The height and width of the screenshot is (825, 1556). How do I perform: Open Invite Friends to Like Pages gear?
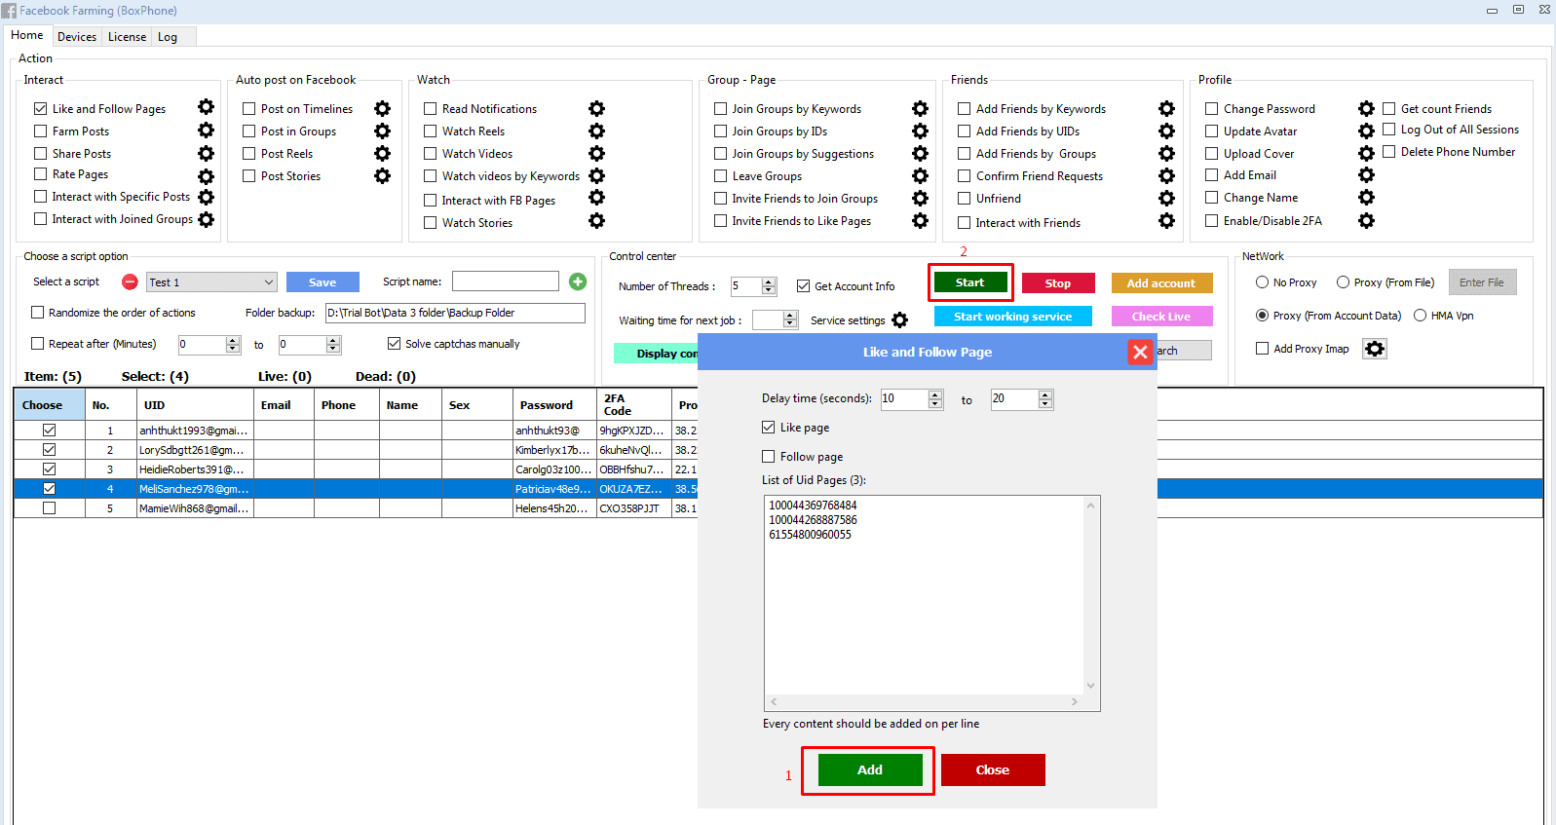(x=920, y=220)
